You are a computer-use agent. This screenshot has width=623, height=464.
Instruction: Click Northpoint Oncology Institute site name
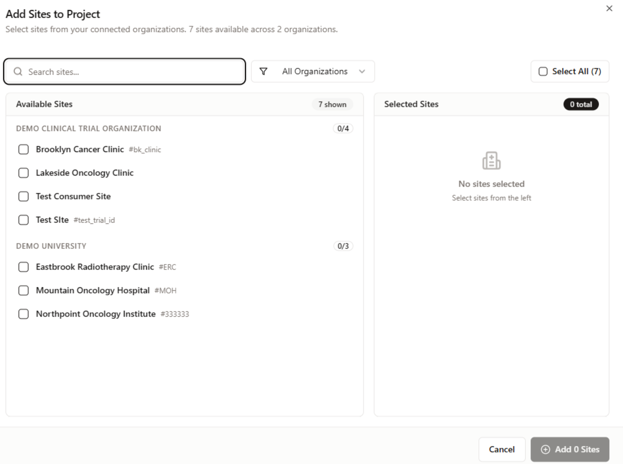(96, 314)
